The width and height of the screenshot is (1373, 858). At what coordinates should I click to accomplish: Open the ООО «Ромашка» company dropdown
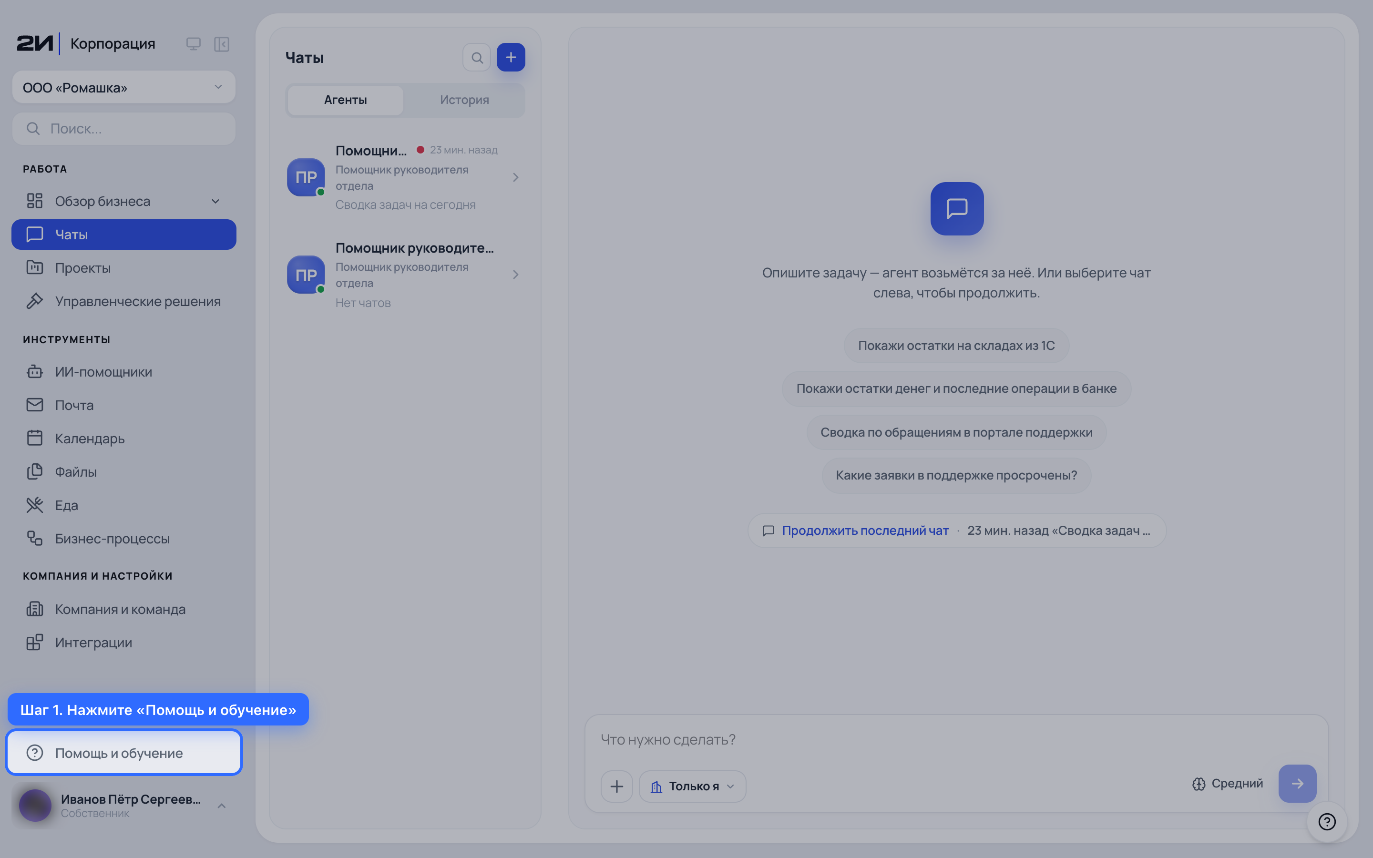coord(123,87)
